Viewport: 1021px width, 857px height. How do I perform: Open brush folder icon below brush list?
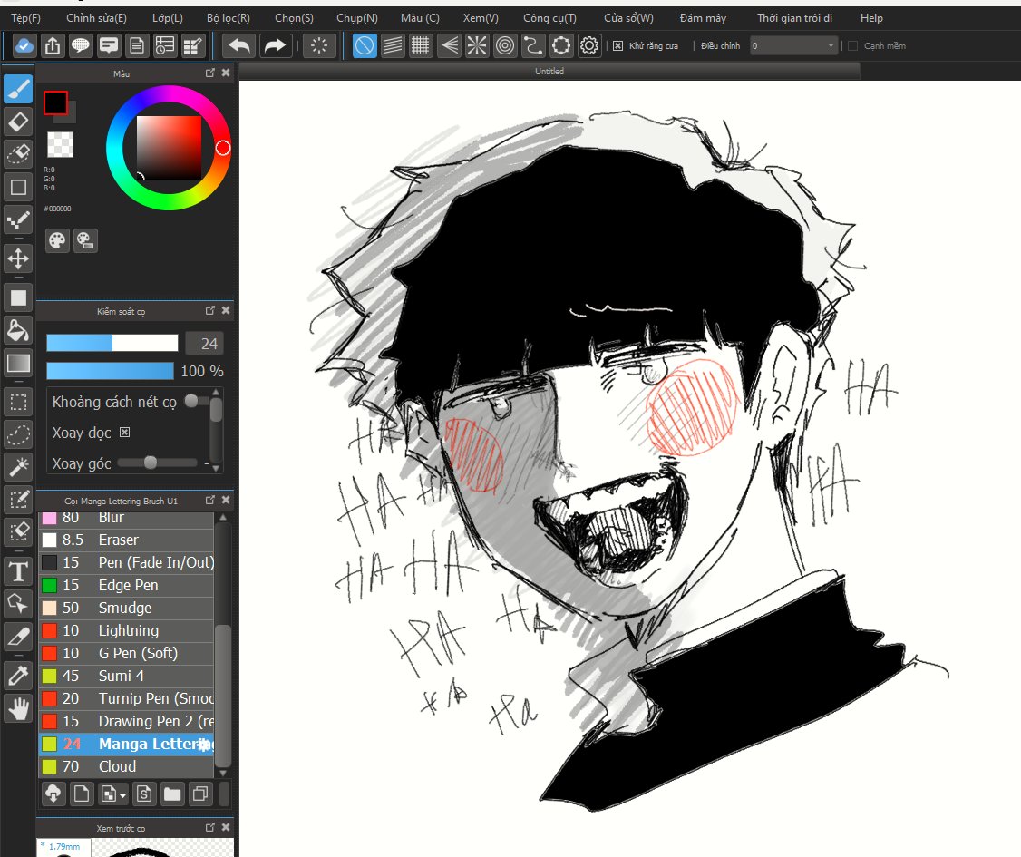click(172, 794)
